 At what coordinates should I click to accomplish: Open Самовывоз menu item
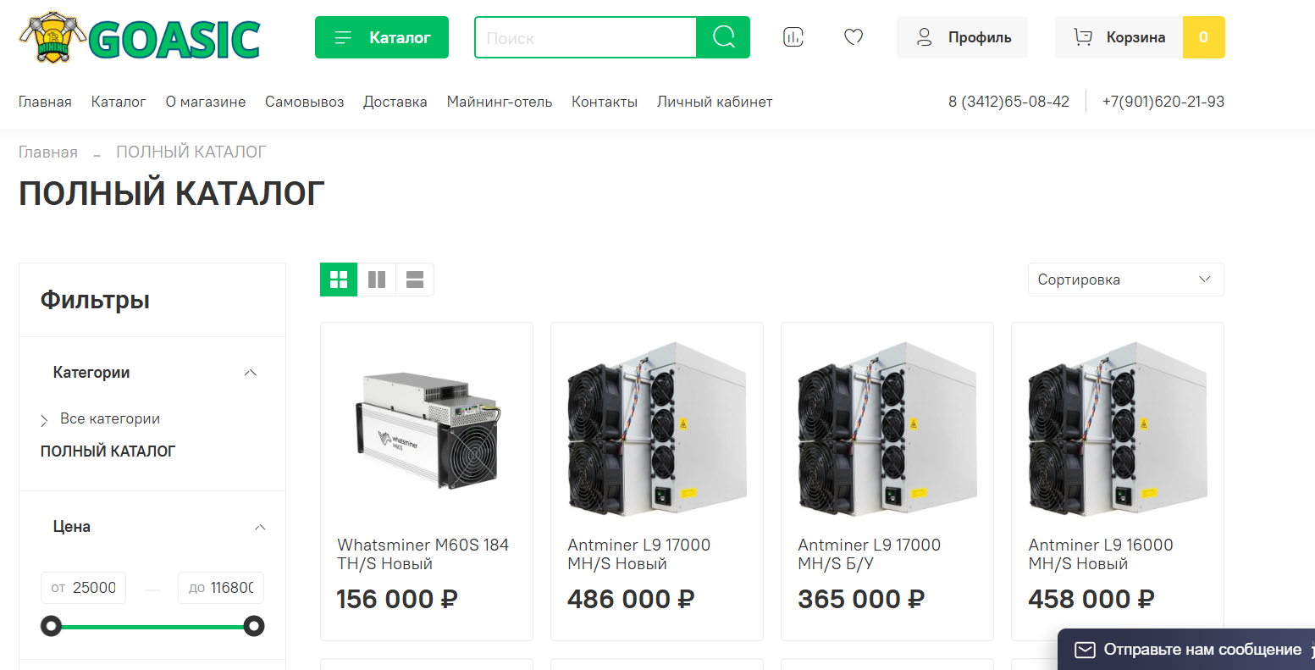click(x=305, y=102)
